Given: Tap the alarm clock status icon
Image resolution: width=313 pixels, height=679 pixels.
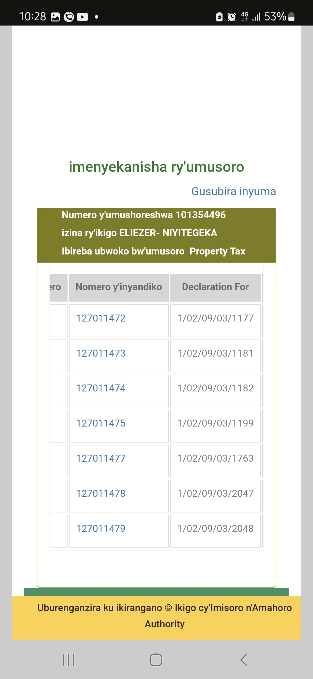Looking at the screenshot, I should (232, 17).
